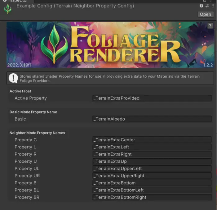Edit the Active Property text field
Image resolution: width=217 pixels, height=210 pixels.
[x=152, y=98]
